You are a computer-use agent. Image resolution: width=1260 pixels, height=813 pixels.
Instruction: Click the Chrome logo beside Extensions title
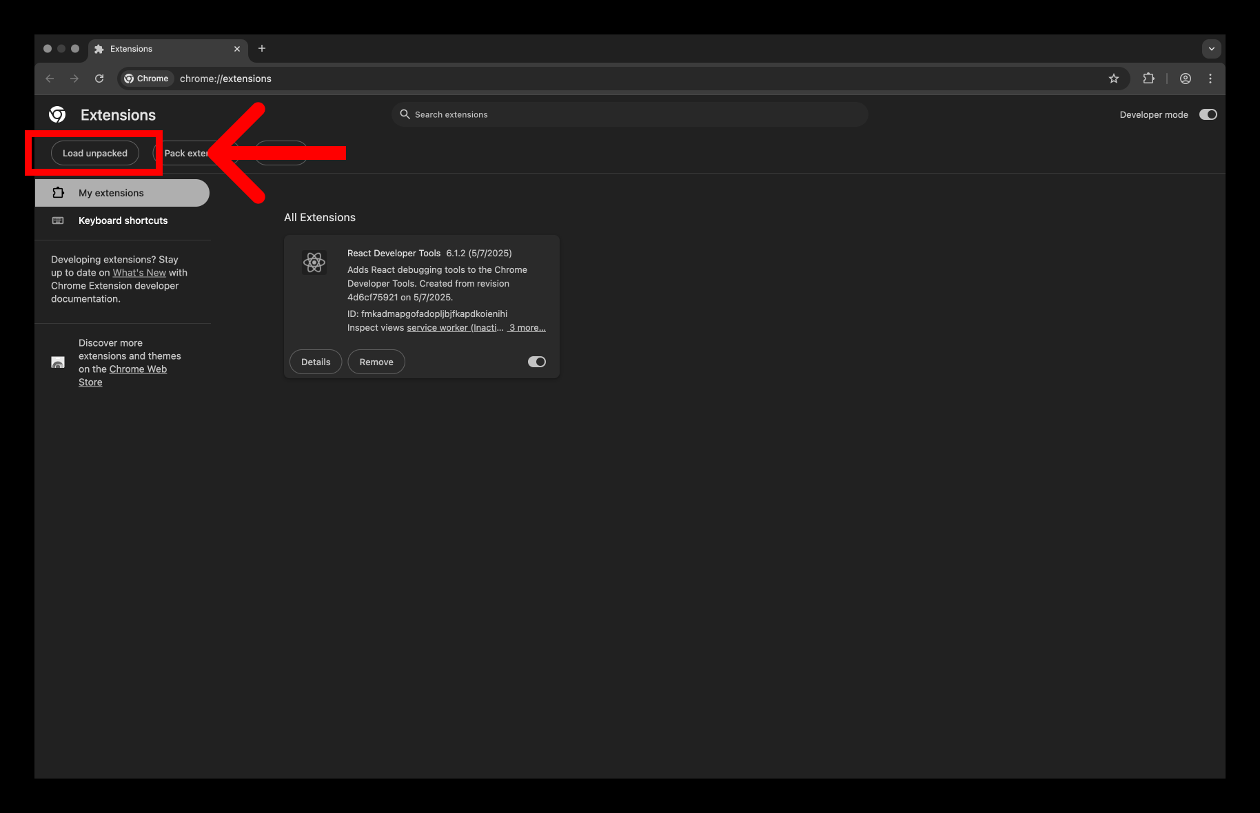click(57, 114)
